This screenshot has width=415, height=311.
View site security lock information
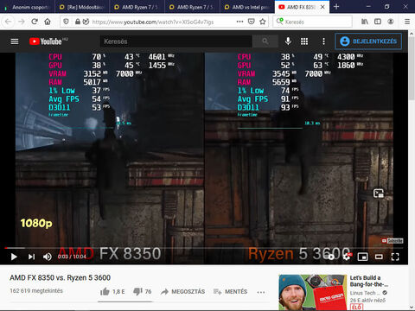tap(77, 22)
